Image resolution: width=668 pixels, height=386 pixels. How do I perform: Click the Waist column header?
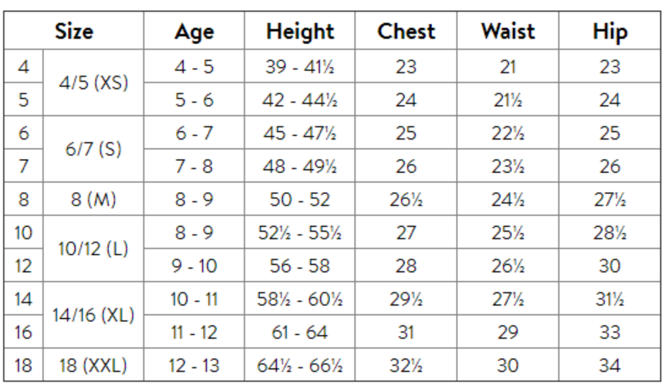[x=508, y=32]
